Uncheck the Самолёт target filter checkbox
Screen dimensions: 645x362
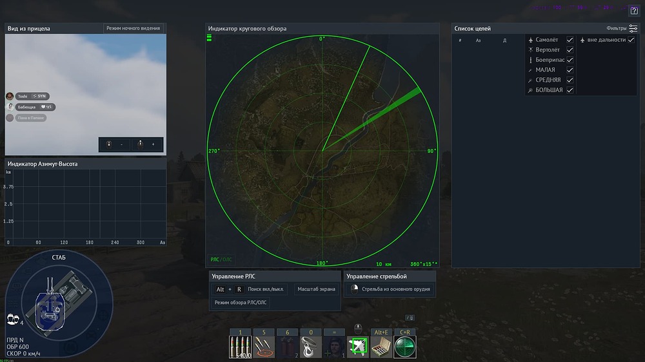click(570, 40)
